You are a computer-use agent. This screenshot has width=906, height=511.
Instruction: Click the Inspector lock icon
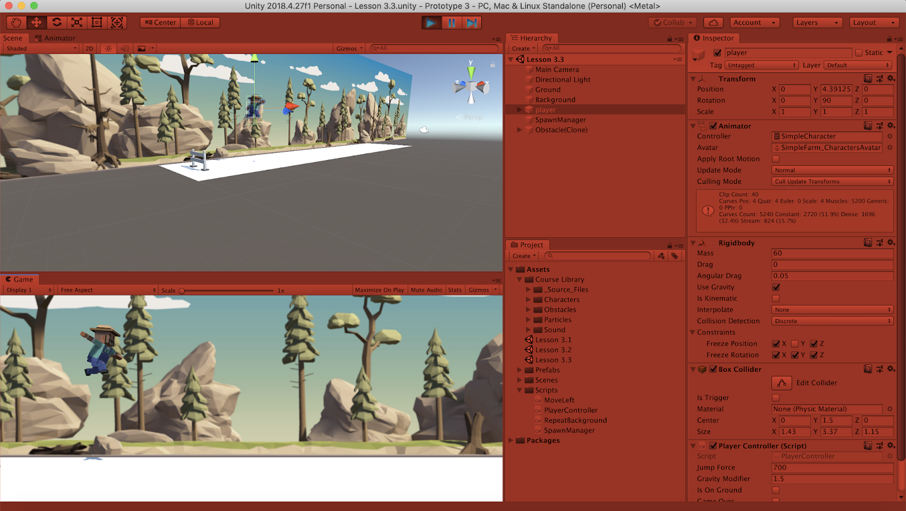pos(889,38)
